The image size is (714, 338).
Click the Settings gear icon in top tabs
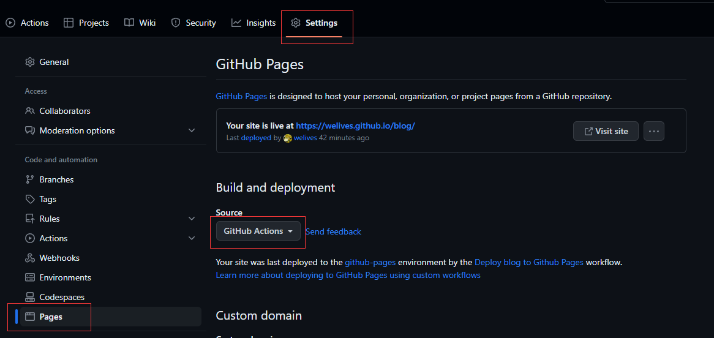click(296, 23)
